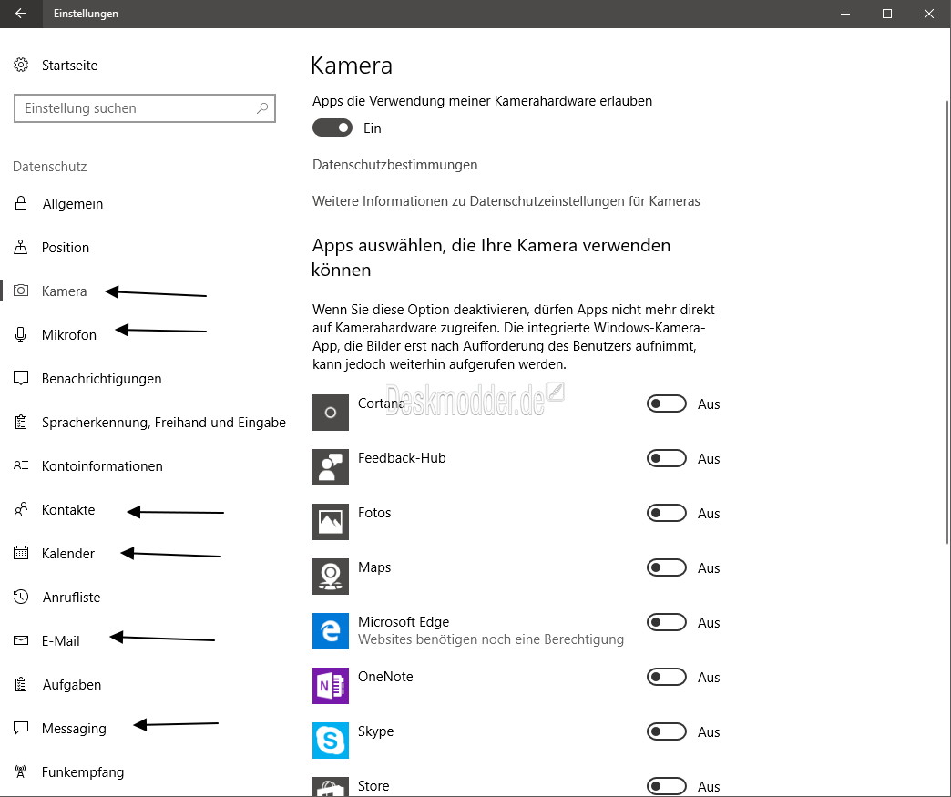Viewport: 951px width, 797px height.
Task: Click the Kalender calendar icon
Action: point(21,553)
